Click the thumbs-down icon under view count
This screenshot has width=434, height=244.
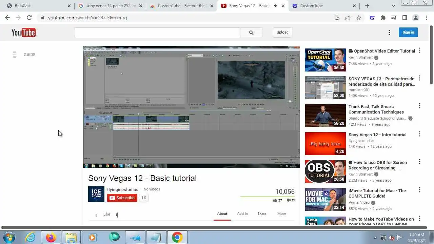(289, 200)
